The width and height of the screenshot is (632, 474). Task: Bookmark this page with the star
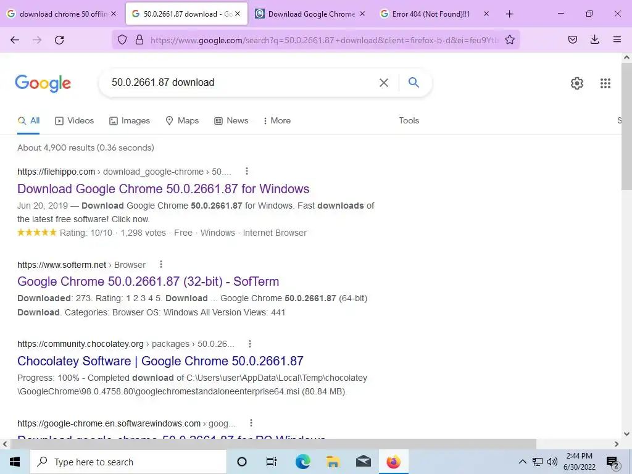point(509,39)
